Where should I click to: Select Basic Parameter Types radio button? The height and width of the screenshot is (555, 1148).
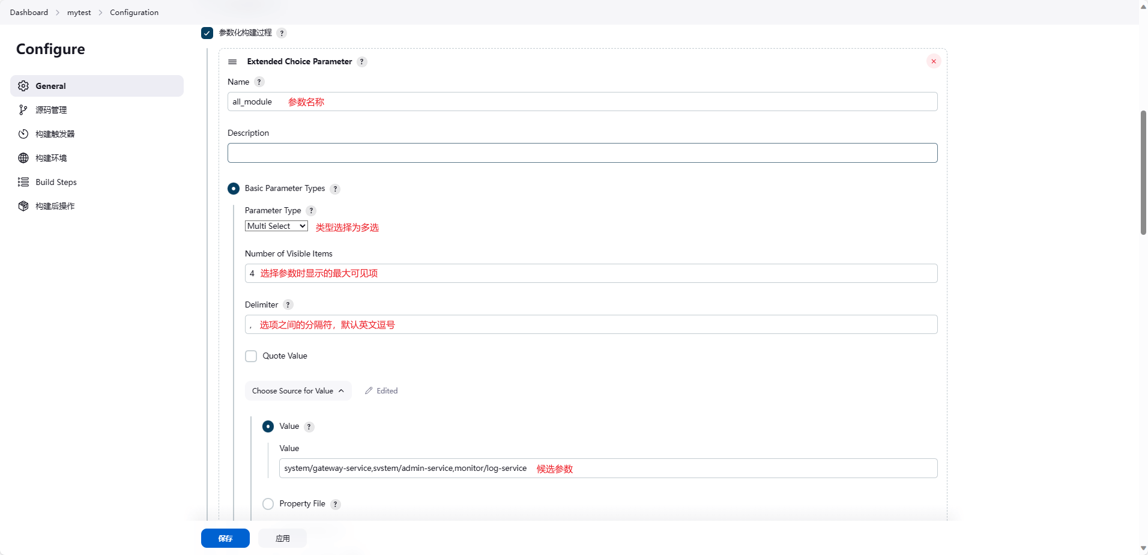[234, 189]
